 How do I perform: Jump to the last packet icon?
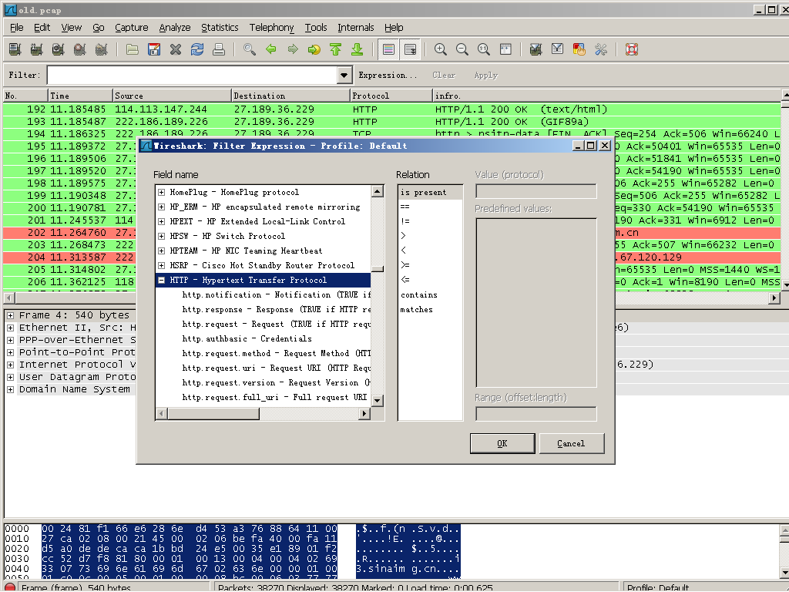[358, 49]
